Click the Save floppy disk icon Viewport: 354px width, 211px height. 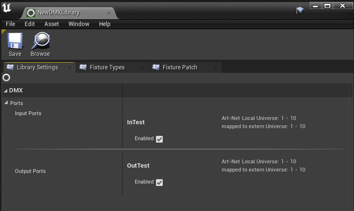(15, 41)
